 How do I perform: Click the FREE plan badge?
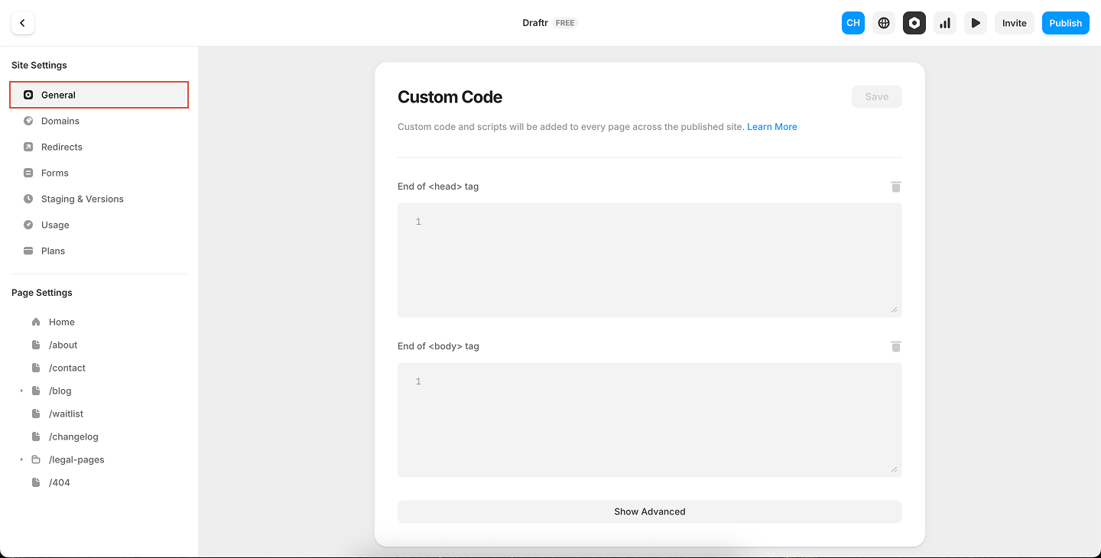(565, 23)
